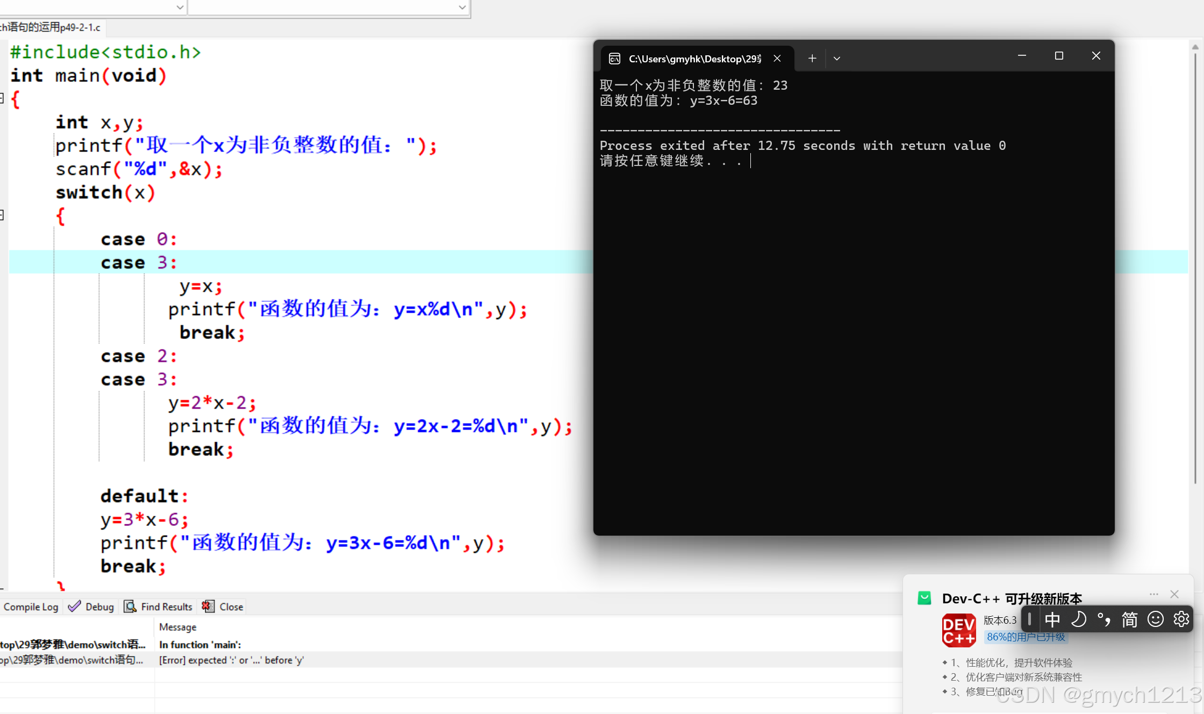Click terminal tab console icon

click(614, 59)
